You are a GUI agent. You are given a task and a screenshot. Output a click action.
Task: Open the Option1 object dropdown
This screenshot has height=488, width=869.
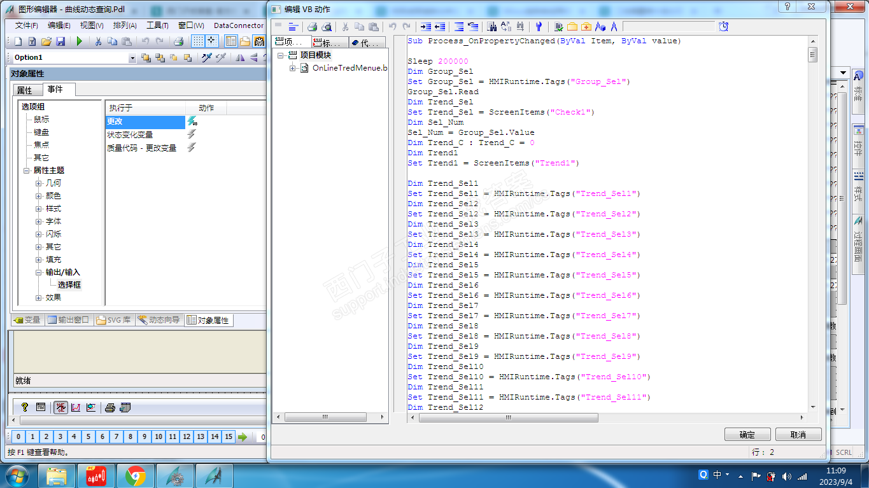pyautogui.click(x=132, y=58)
